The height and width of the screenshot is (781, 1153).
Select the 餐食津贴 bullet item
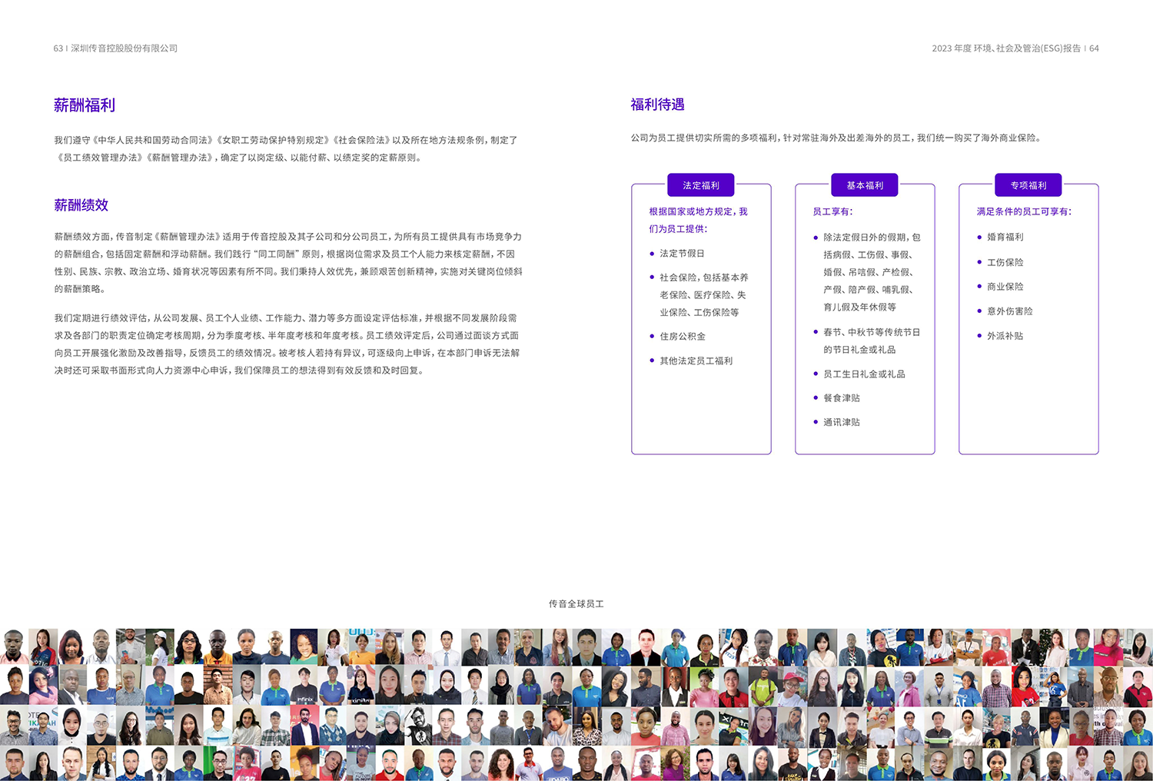842,398
